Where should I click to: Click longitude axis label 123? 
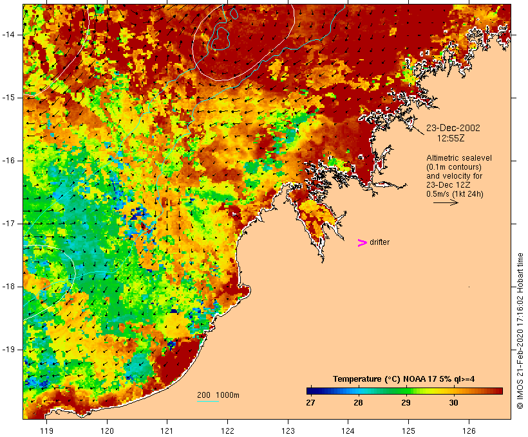pyautogui.click(x=288, y=431)
